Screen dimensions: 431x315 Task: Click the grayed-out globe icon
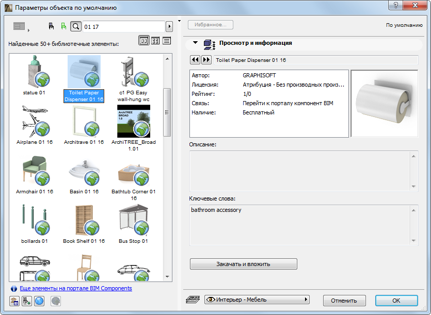[x=56, y=301]
